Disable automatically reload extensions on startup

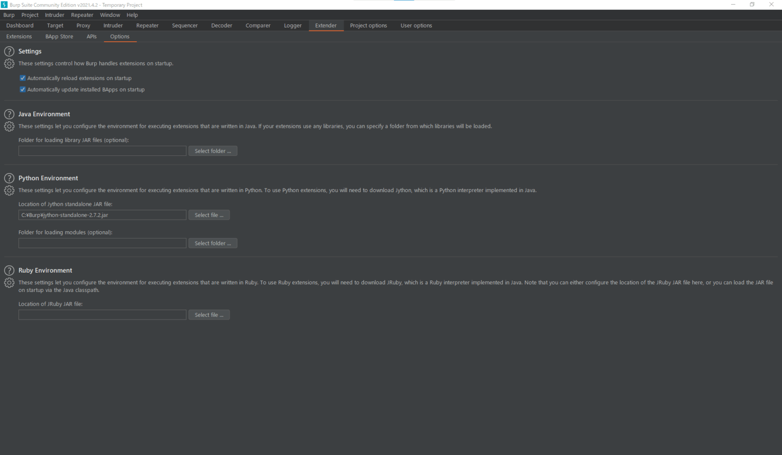pos(22,77)
